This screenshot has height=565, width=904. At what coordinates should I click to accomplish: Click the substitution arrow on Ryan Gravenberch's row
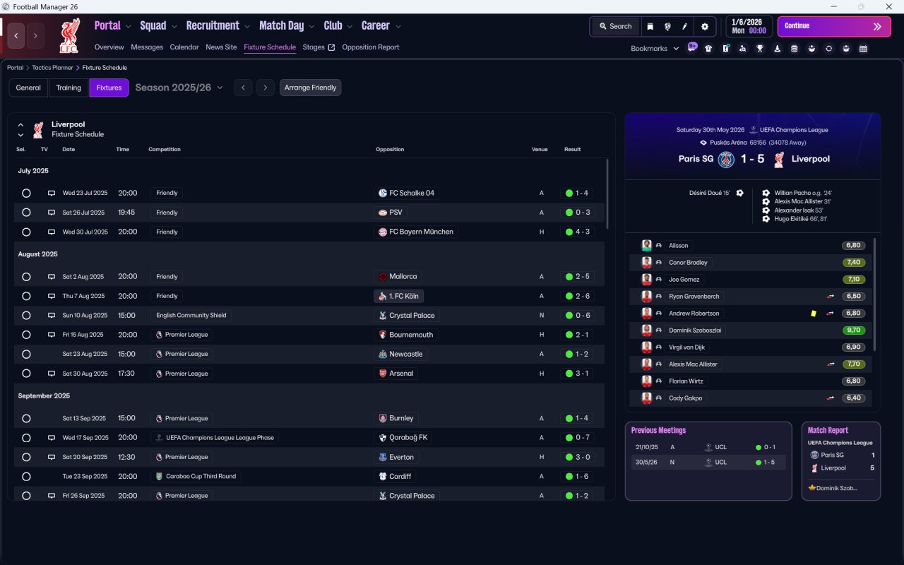831,297
